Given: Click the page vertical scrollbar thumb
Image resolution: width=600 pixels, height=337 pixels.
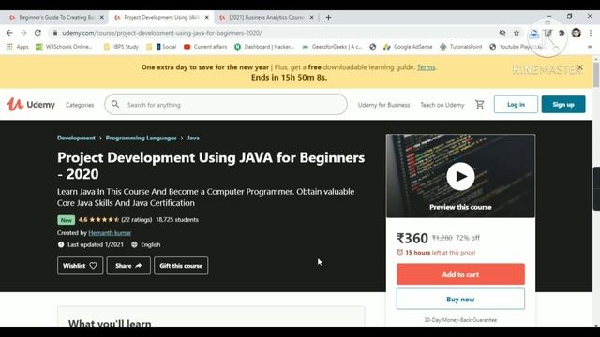Looking at the screenshot, I should [596, 75].
